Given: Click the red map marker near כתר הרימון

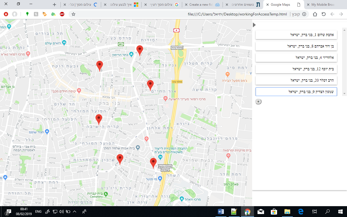Looking at the screenshot, I should click(140, 50).
